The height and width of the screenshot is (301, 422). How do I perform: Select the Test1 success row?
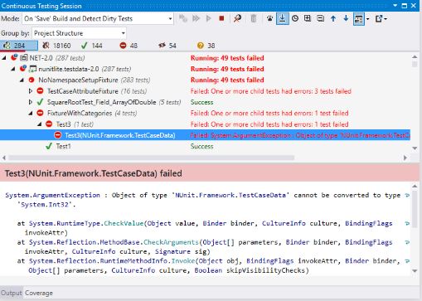[205, 146]
